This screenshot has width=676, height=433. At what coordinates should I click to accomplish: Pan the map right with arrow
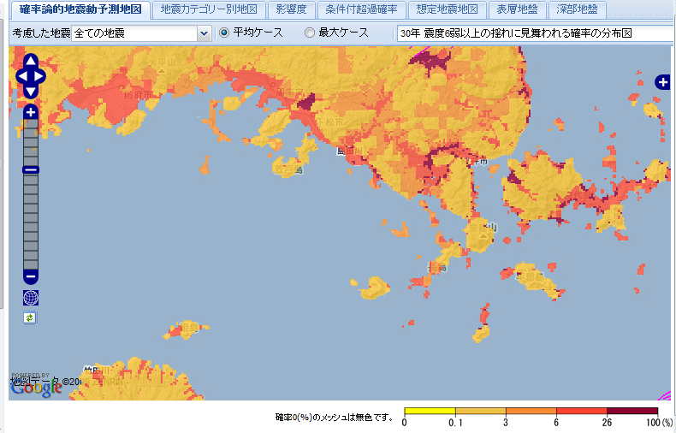[x=41, y=76]
